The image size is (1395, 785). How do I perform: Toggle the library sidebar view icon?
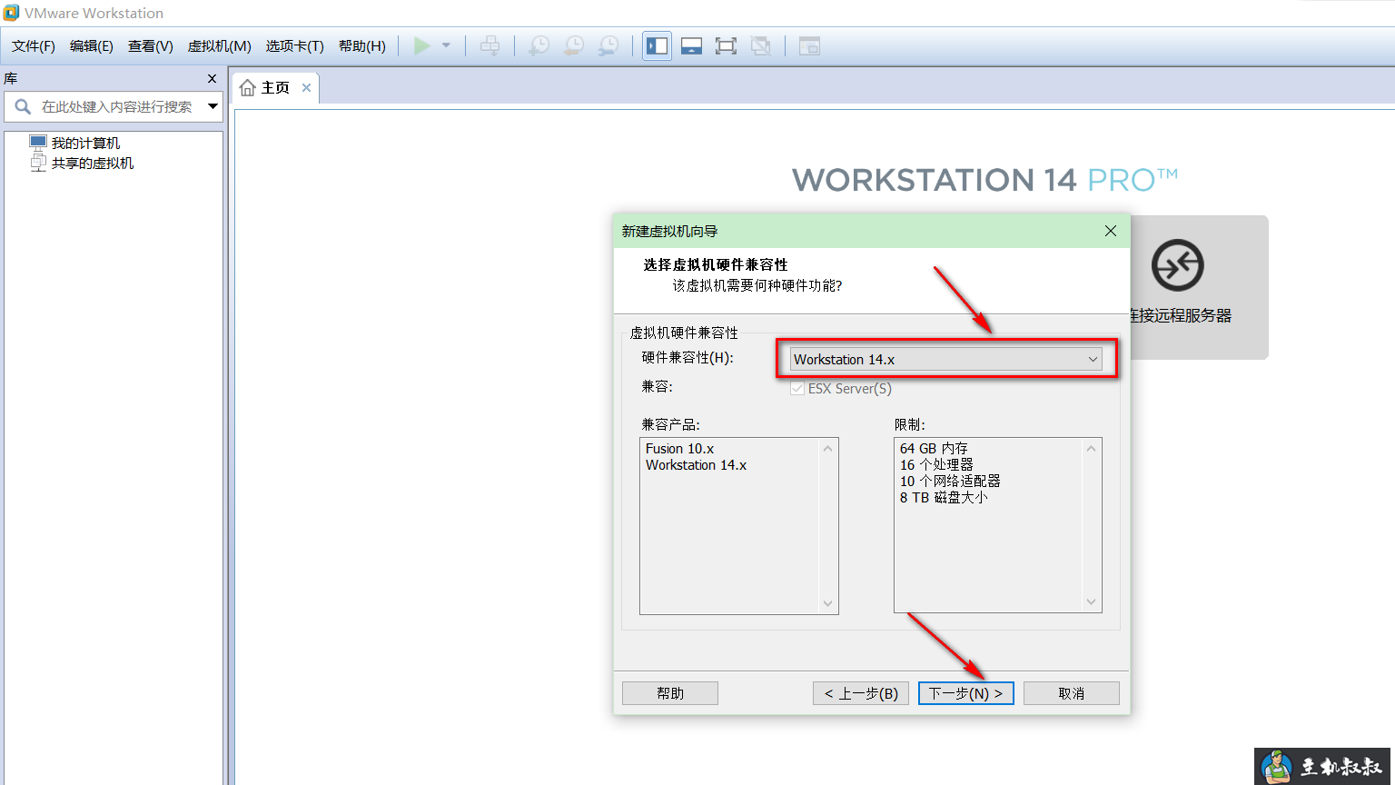[x=657, y=46]
